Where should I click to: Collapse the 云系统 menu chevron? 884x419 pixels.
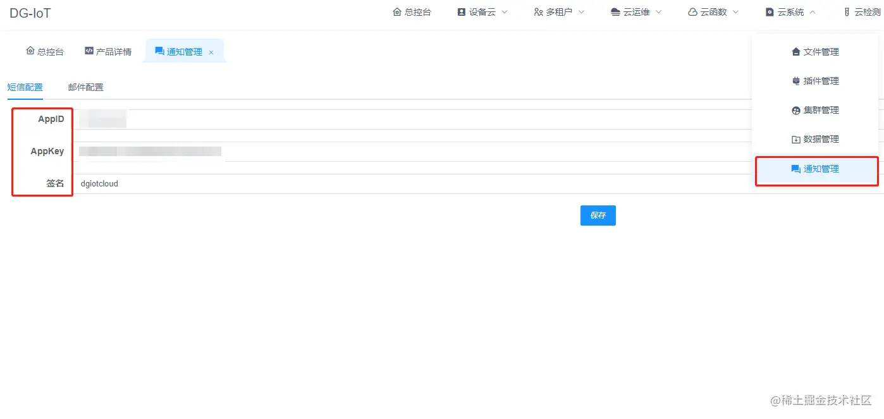pyautogui.click(x=813, y=12)
